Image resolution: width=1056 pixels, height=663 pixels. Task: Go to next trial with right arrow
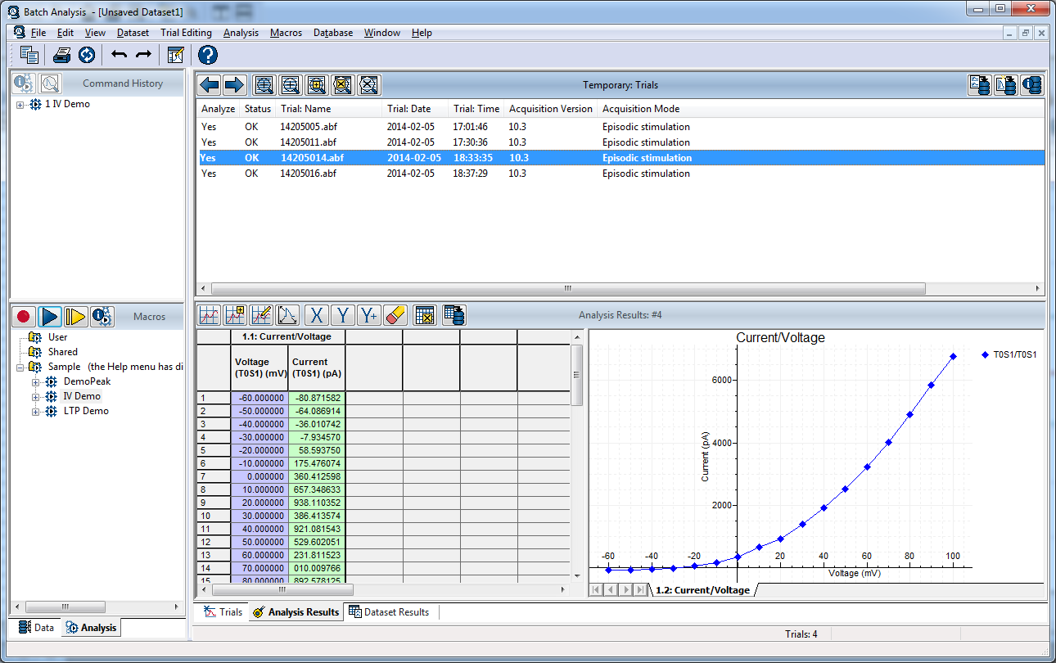235,84
